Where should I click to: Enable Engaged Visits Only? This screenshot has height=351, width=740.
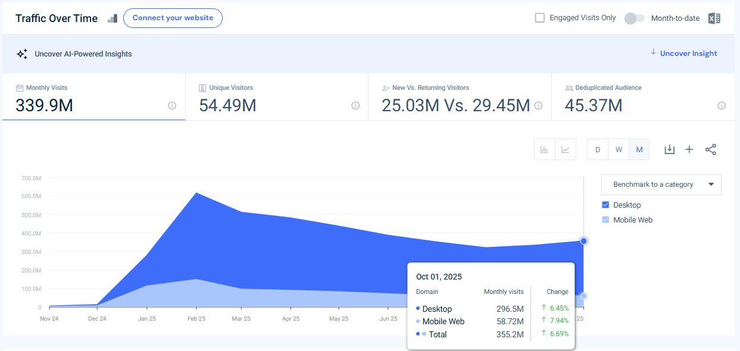coord(539,18)
